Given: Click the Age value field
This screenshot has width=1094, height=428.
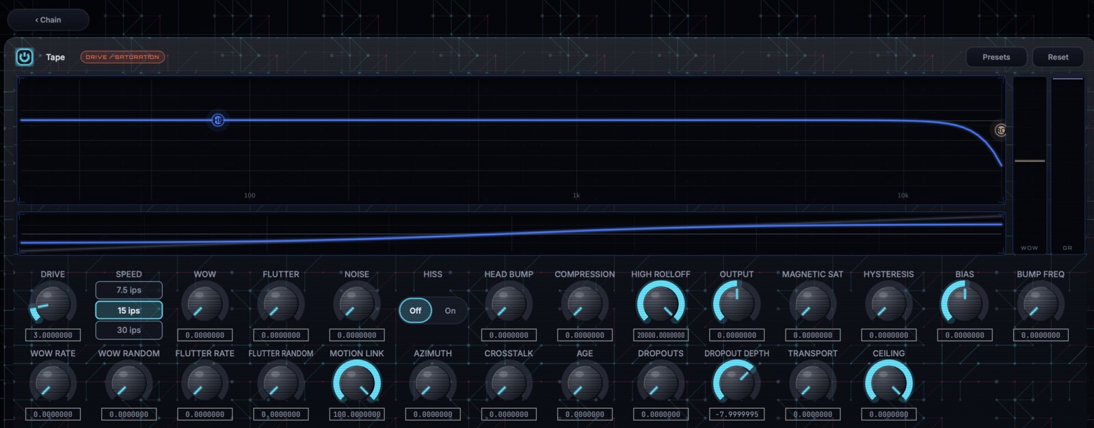Looking at the screenshot, I should pos(584,414).
